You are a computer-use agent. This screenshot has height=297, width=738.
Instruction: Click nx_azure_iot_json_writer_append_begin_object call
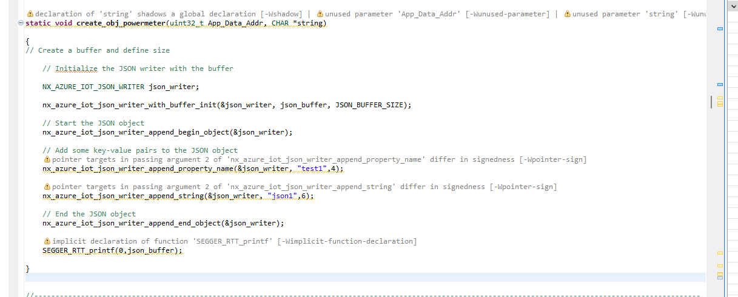point(167,132)
